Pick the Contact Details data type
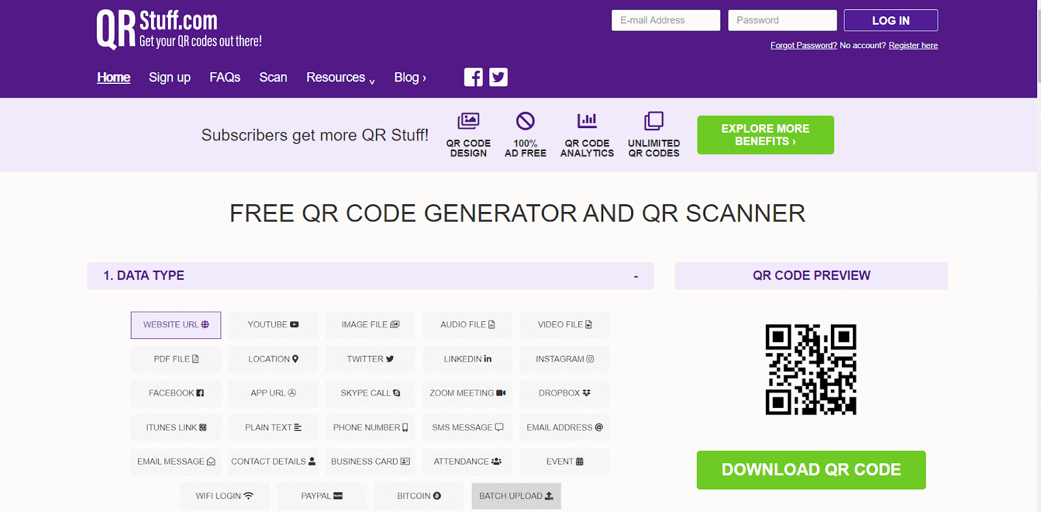Screen dimensions: 1041x512 pos(273,462)
